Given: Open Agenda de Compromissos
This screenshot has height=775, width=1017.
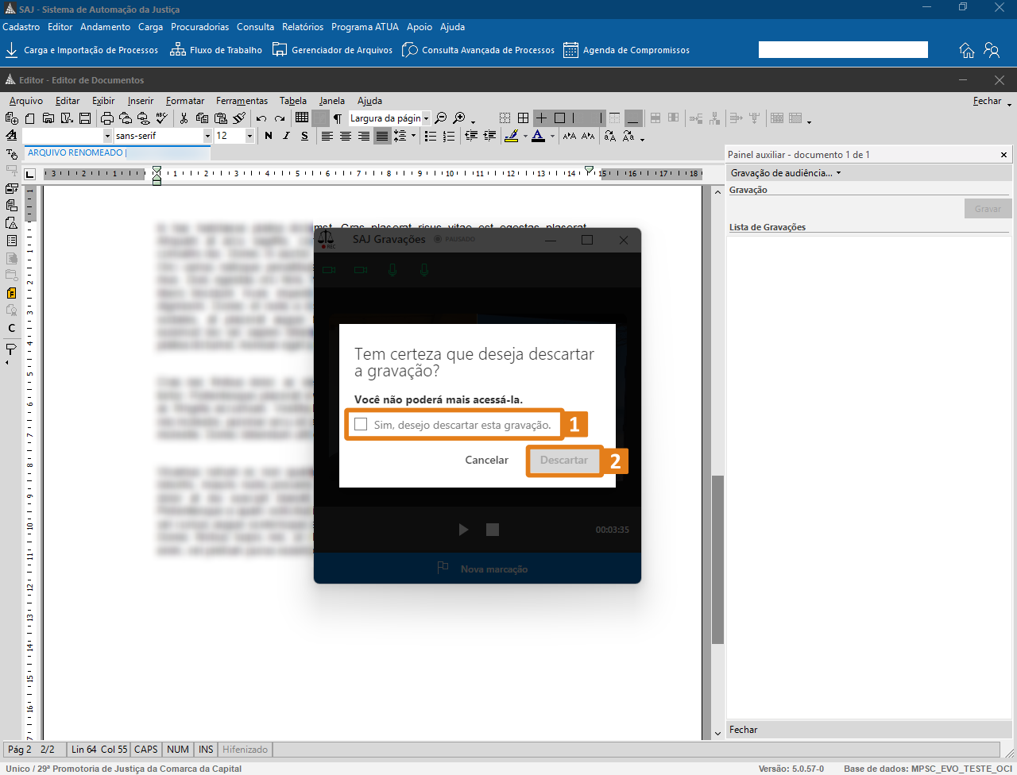Looking at the screenshot, I should (626, 50).
